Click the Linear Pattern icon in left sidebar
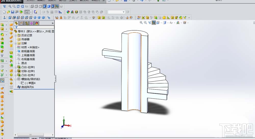Image resolution: width=255 pixels, height=139 pixels. [x=2, y=61]
